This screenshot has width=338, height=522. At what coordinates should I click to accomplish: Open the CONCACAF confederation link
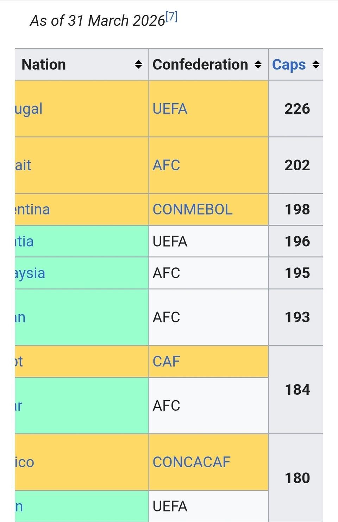pyautogui.click(x=191, y=462)
